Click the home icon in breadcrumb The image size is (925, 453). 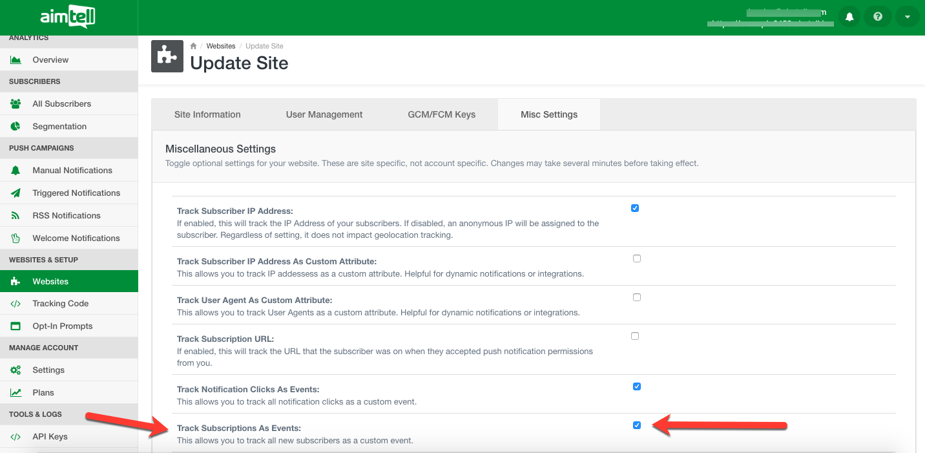coord(193,46)
